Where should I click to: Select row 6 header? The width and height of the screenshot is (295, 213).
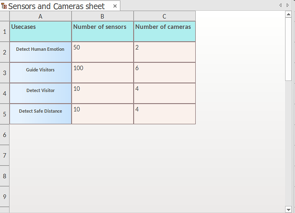5,135
